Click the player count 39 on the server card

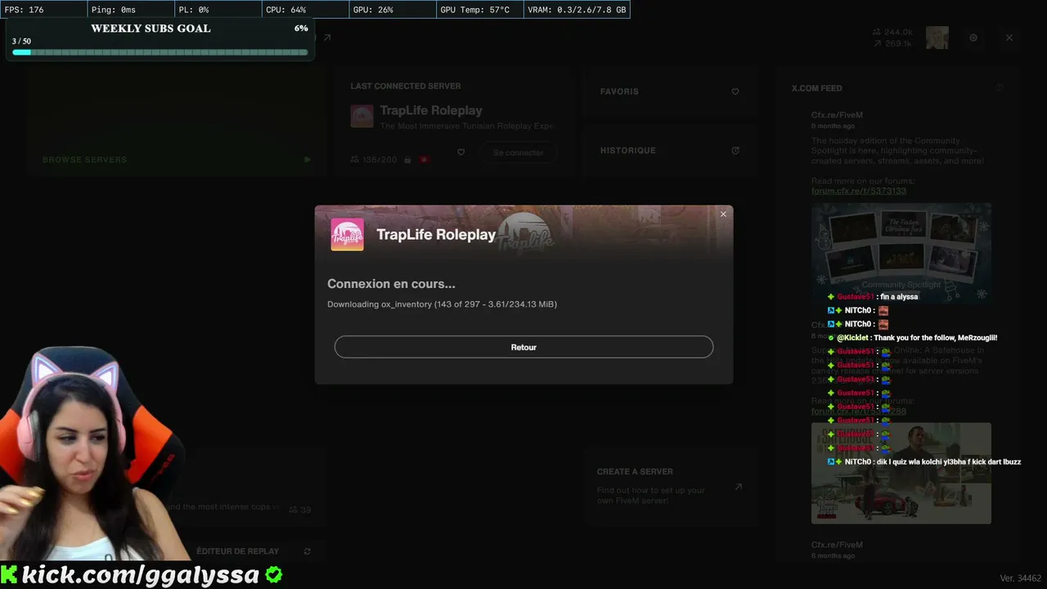300,510
